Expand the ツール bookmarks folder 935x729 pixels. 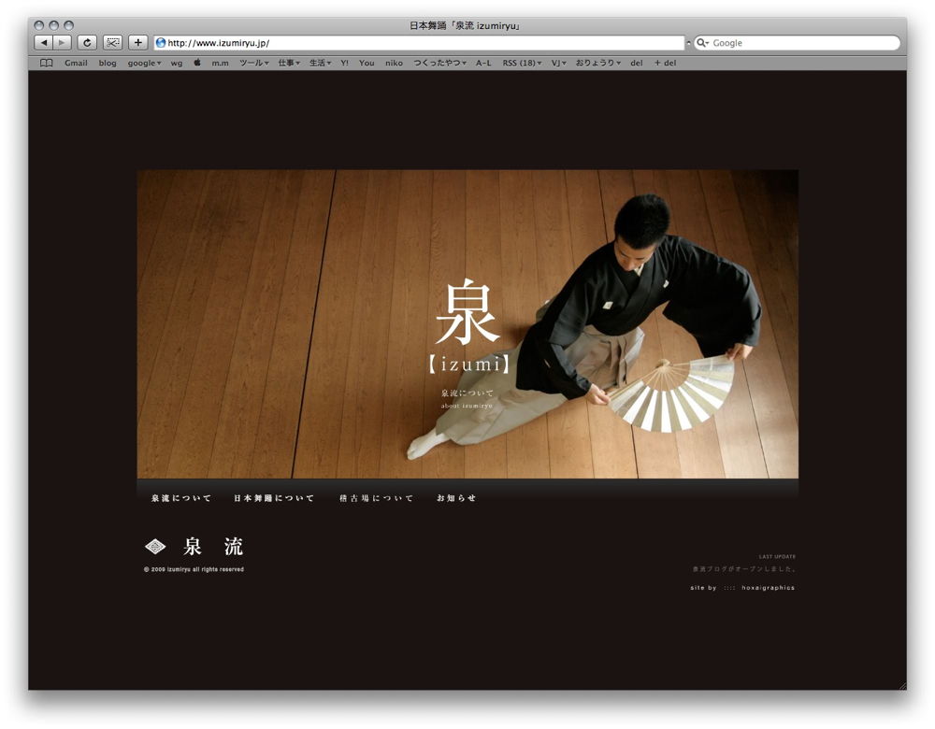254,64
